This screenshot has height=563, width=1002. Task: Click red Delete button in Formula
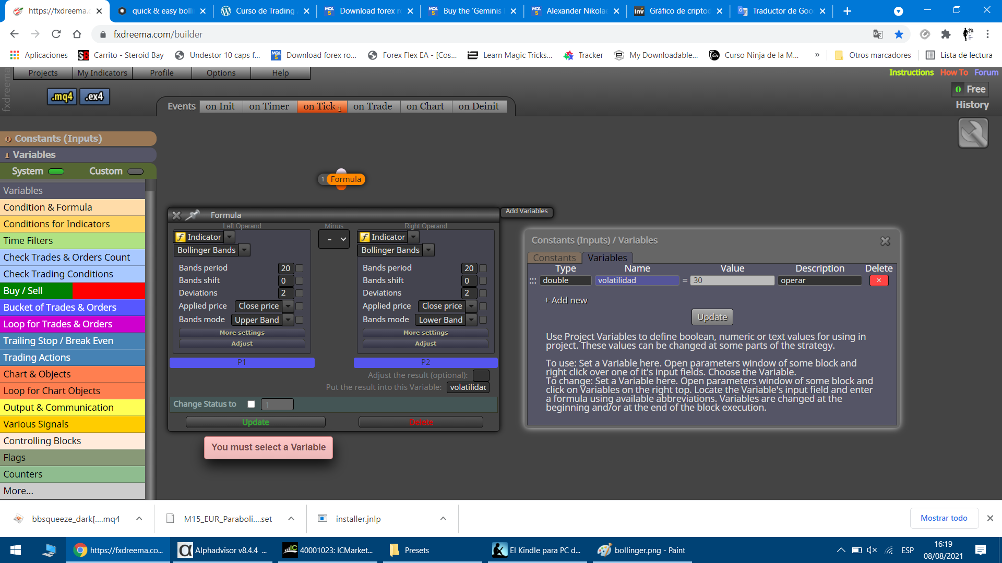421,422
